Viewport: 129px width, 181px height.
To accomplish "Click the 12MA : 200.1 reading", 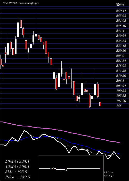I will (x=17, y=167).
